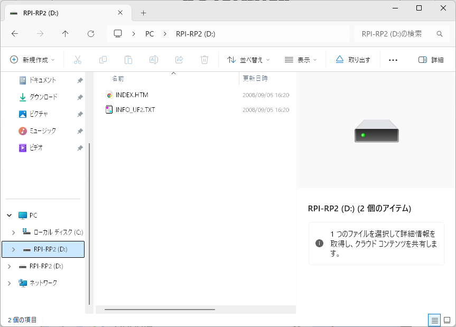Switch to details list view layout
The image size is (456, 327).
(x=434, y=320)
